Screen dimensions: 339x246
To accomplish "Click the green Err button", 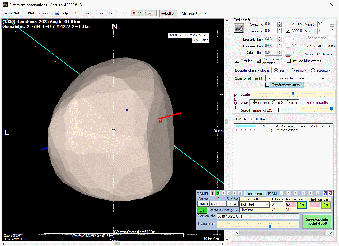I will point(202,210).
